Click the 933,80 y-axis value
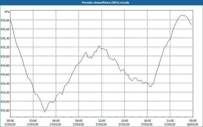 point(5,110)
